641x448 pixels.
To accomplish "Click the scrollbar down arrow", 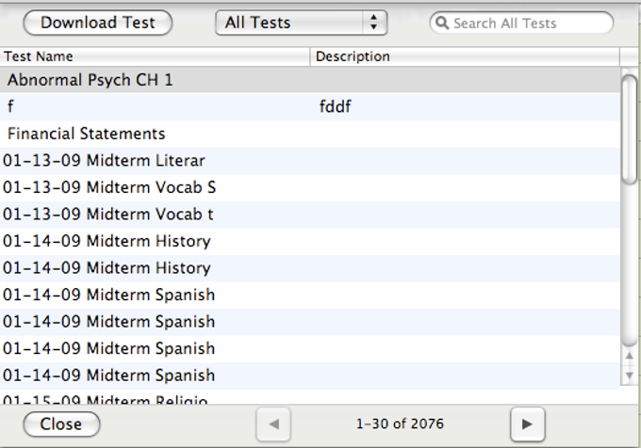I will click(x=630, y=376).
